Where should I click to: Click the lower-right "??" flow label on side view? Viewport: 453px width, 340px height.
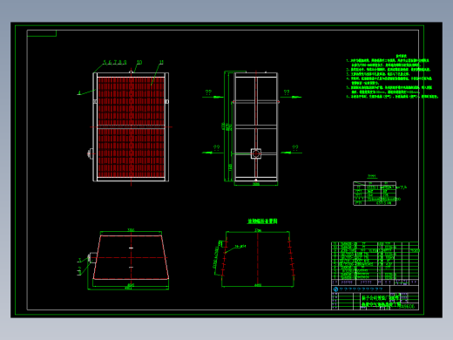click(x=295, y=147)
